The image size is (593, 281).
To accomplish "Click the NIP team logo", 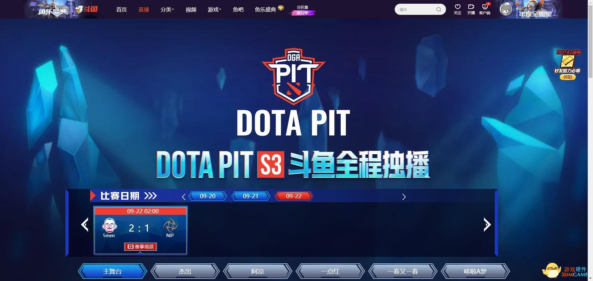I will coord(170,225).
